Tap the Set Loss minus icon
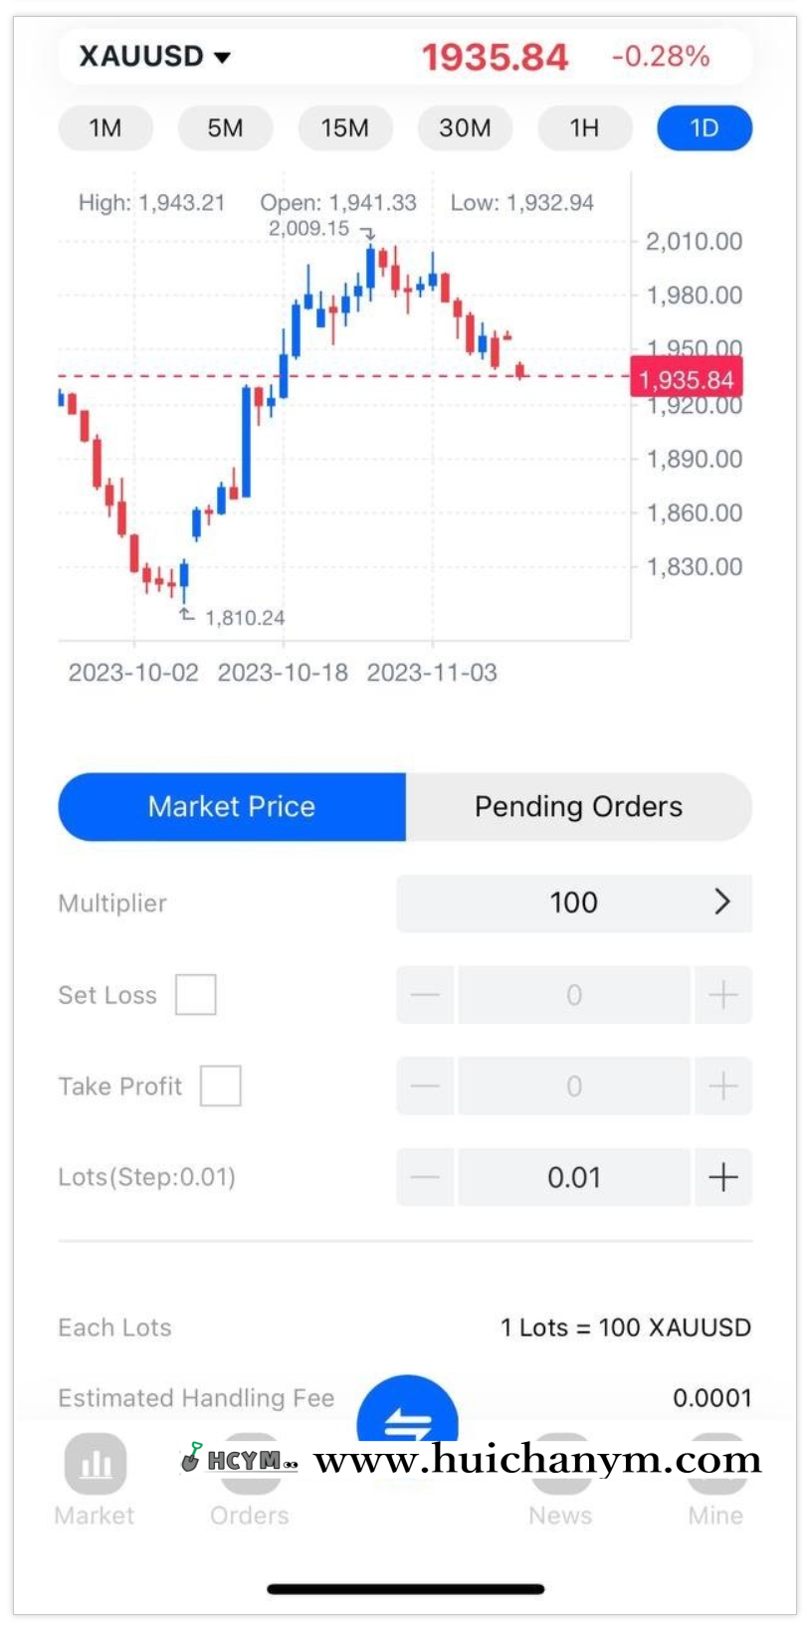This screenshot has height=1626, width=810. pyautogui.click(x=425, y=995)
